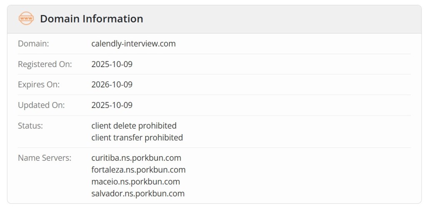Click the empty area right of the domain name
427x210 pixels.
[x=292, y=43]
